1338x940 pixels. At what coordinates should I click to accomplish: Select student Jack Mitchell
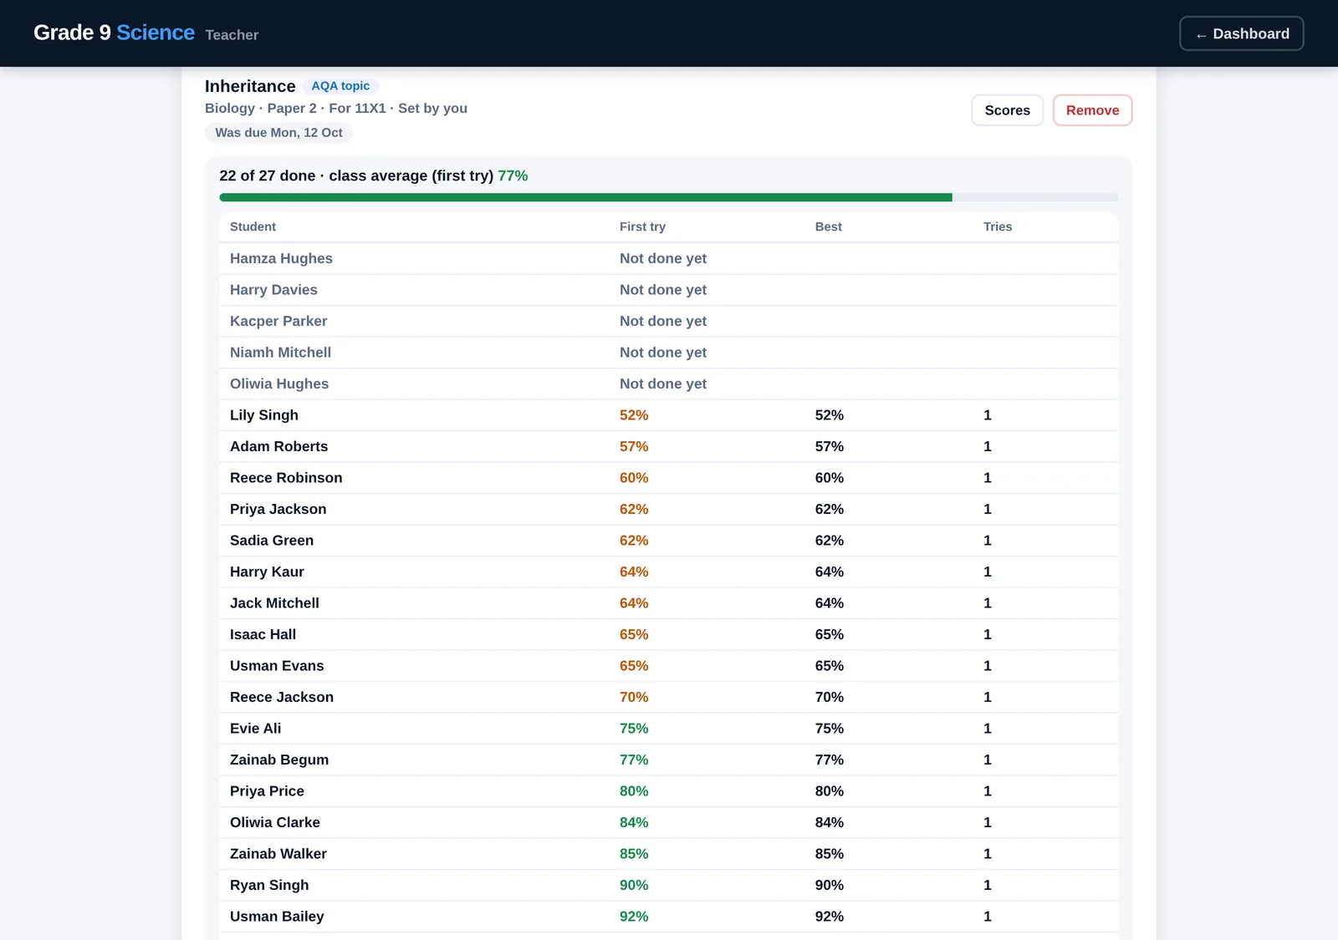[x=274, y=603]
